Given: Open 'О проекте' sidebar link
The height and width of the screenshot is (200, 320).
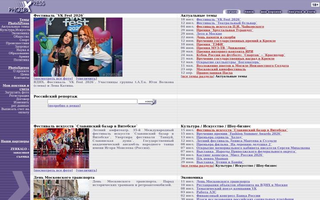Looking at the screenshot, I should [x=21, y=71].
